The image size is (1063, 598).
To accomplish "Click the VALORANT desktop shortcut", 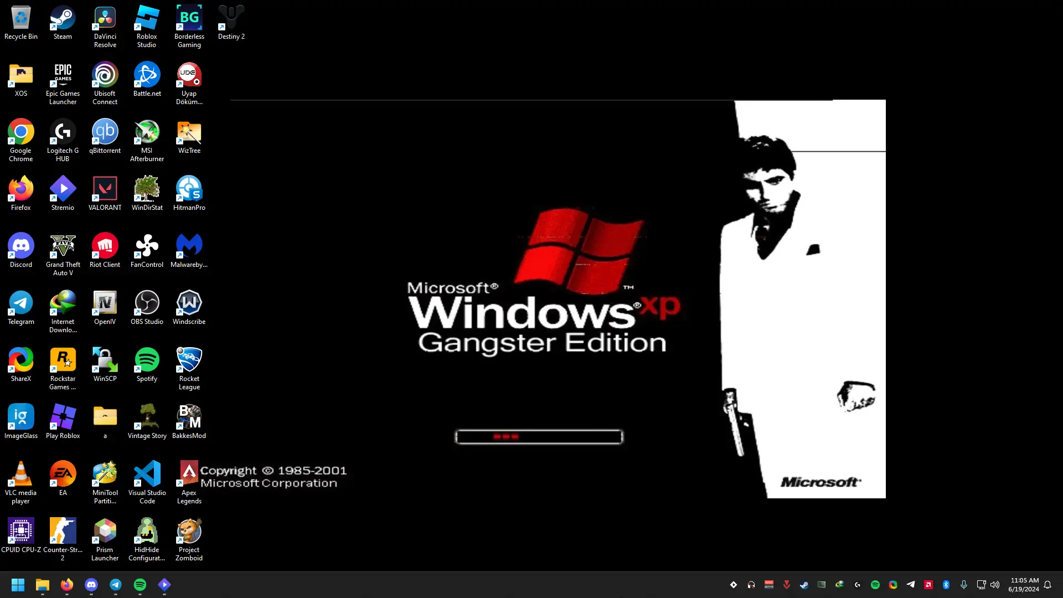I will click(x=105, y=194).
